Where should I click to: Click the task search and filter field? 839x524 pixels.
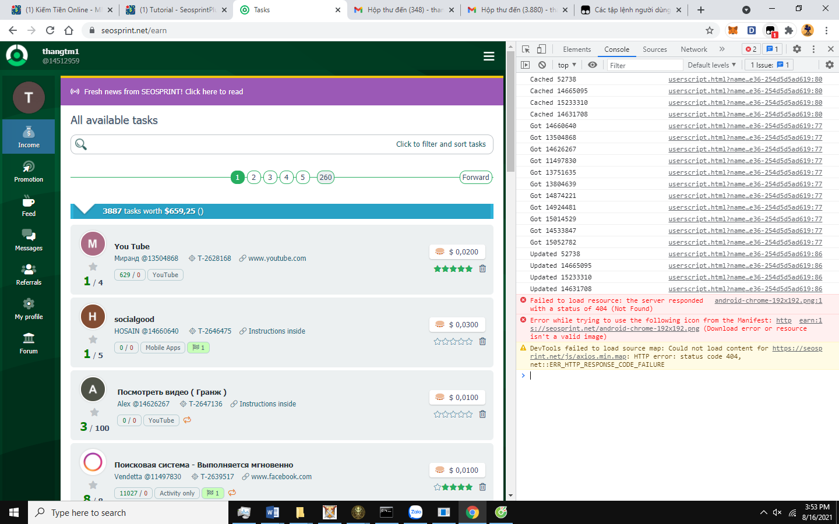coord(282,144)
